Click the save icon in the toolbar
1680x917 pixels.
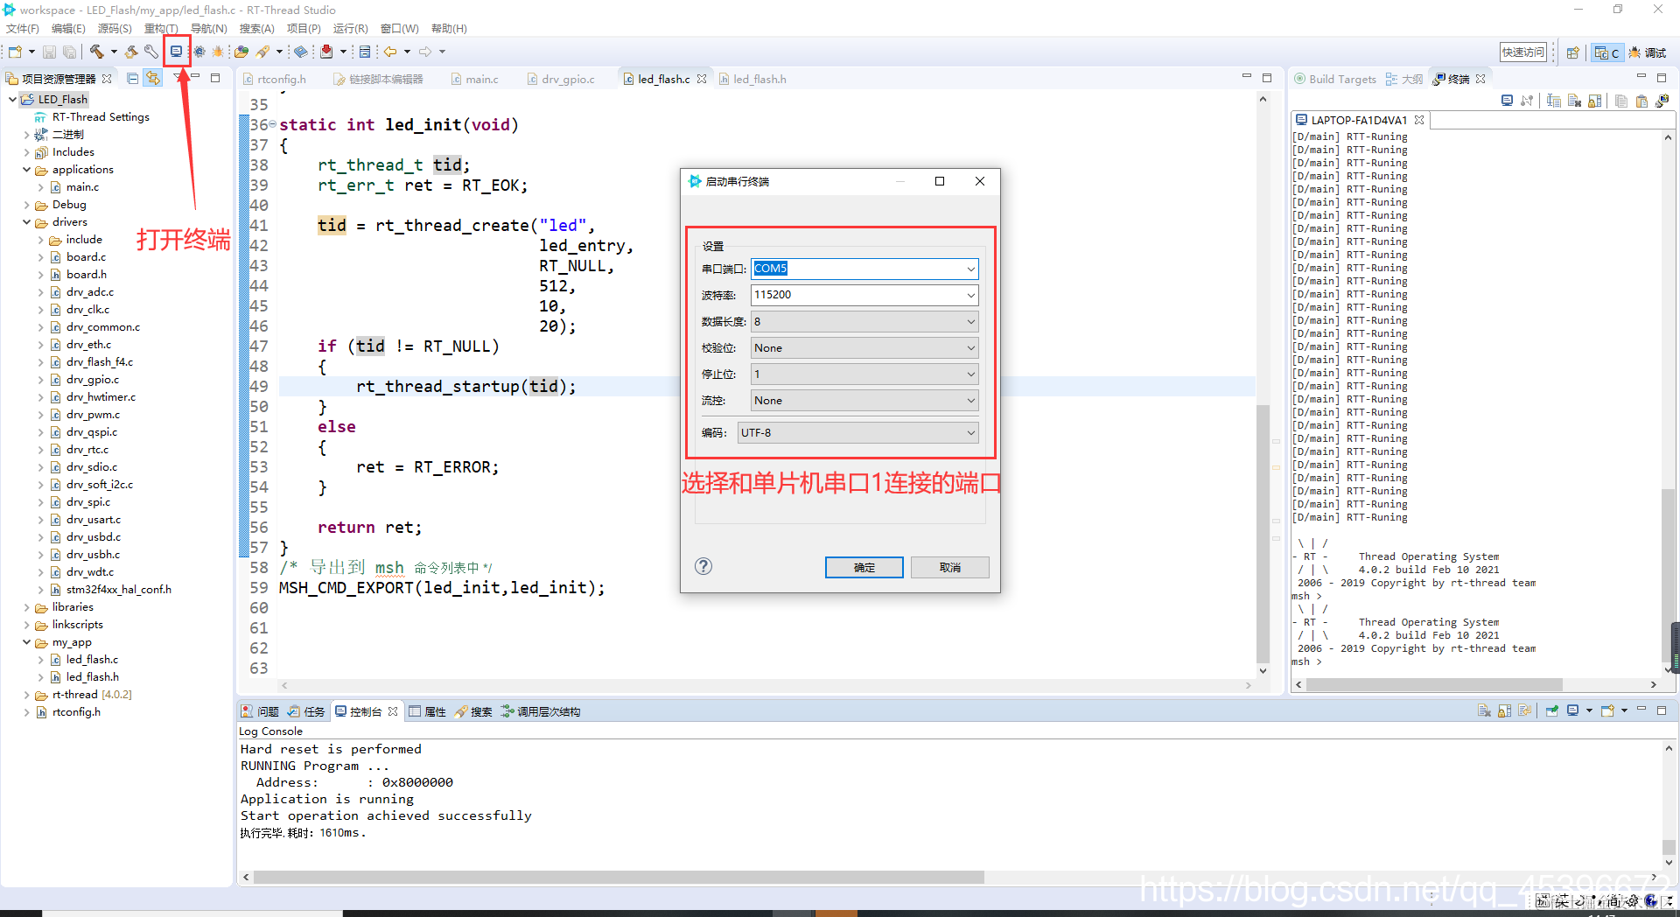point(49,52)
